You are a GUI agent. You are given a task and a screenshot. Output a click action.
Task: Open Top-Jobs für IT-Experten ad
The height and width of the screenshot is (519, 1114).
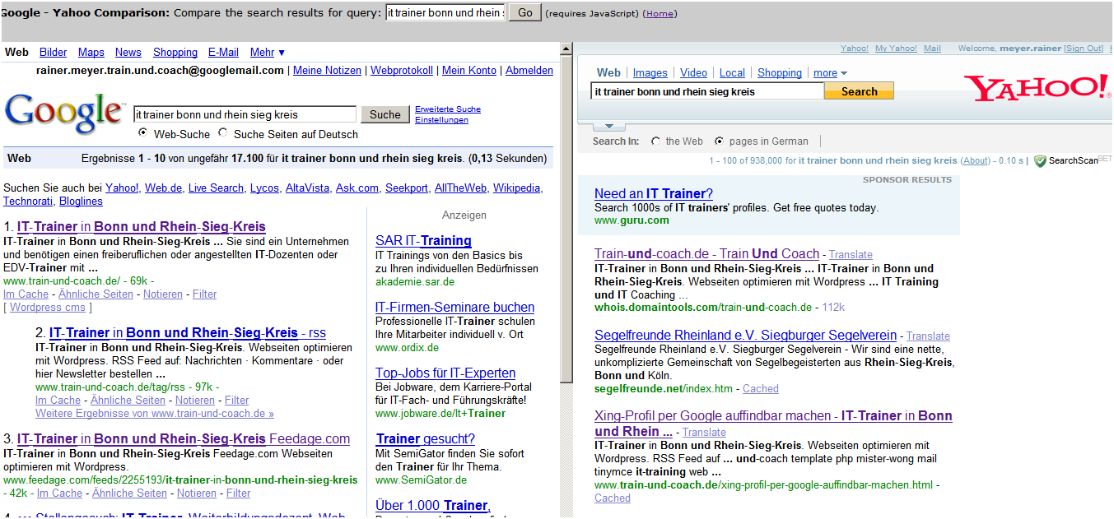(x=445, y=373)
